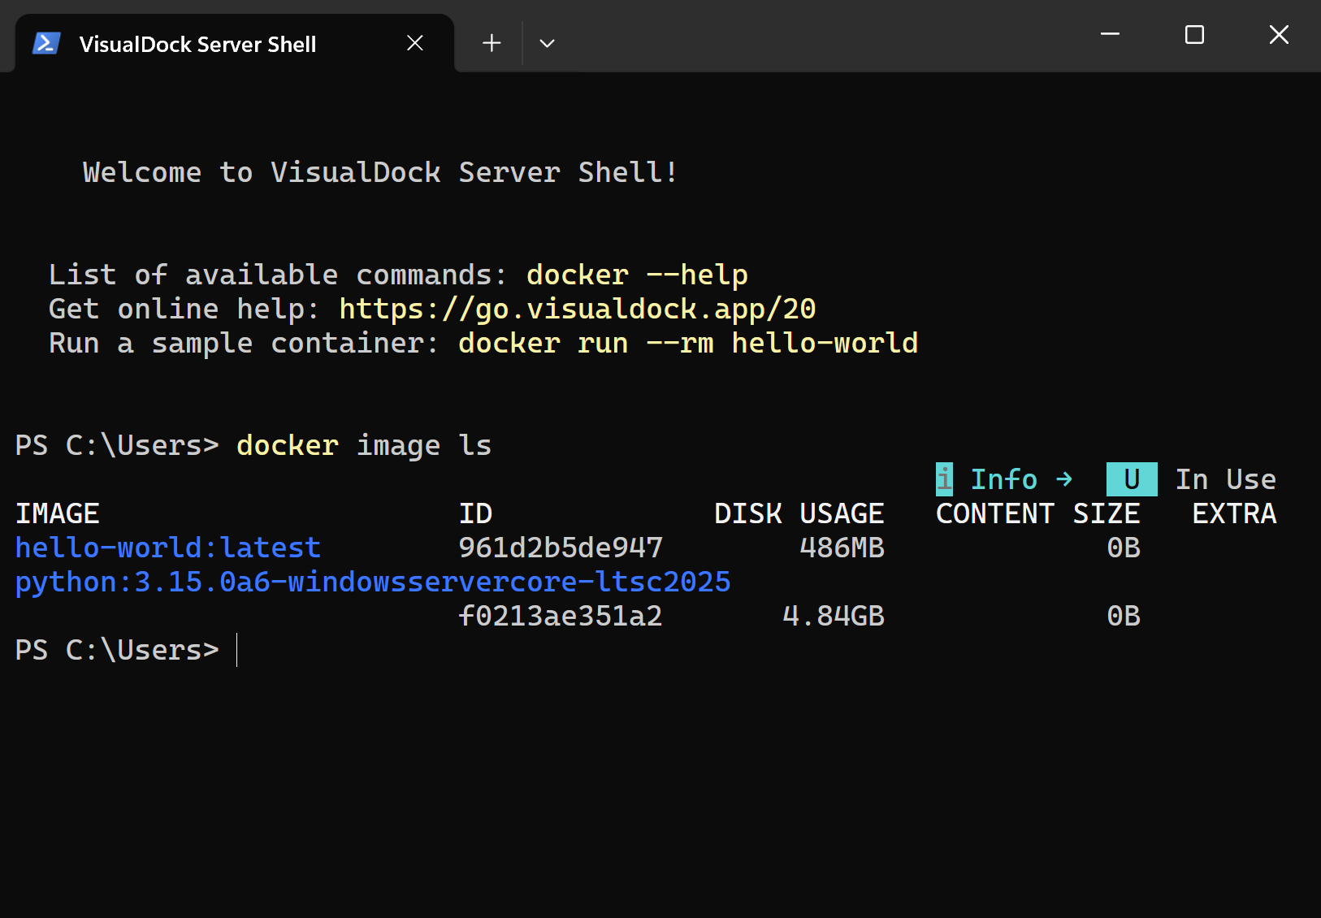
Task: Expand the new tab profile dropdown
Action: (547, 44)
